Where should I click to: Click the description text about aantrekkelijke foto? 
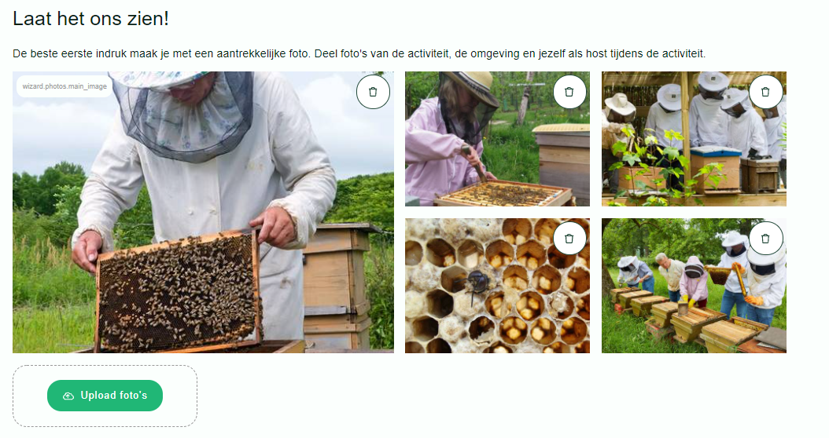point(359,54)
